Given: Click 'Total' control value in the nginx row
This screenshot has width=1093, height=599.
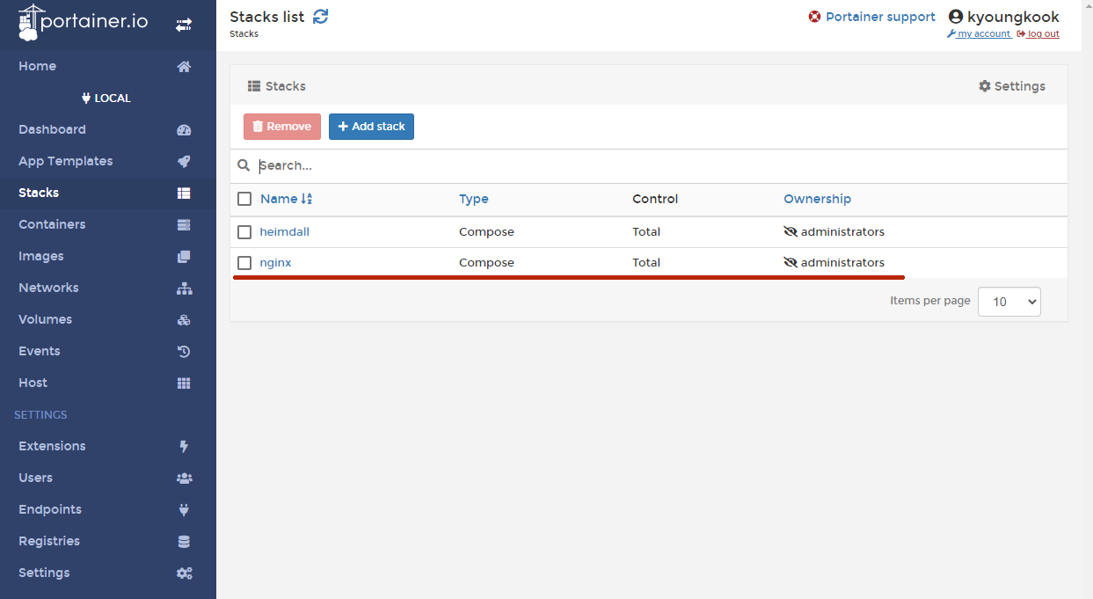Looking at the screenshot, I should 646,263.
